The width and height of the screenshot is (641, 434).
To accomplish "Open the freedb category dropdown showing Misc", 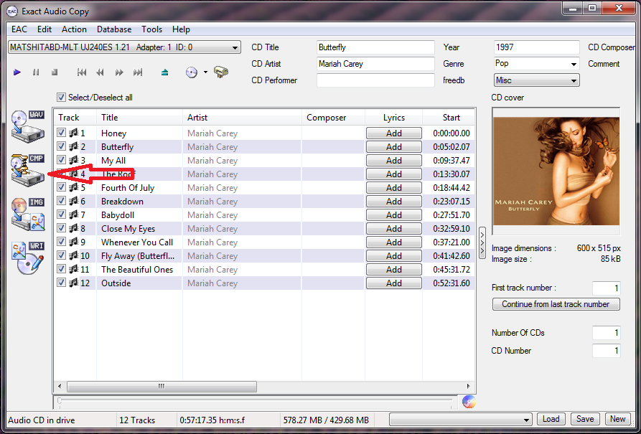I will 536,80.
